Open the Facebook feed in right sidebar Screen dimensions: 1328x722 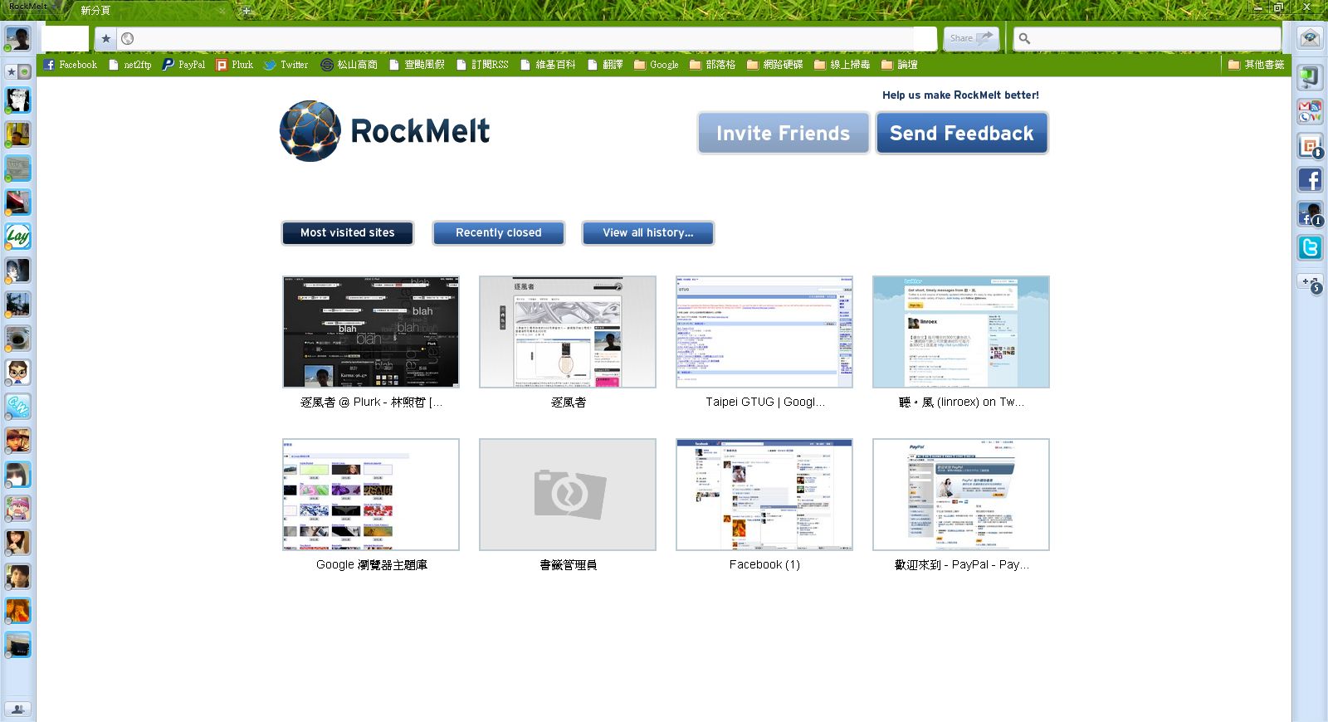pos(1310,179)
